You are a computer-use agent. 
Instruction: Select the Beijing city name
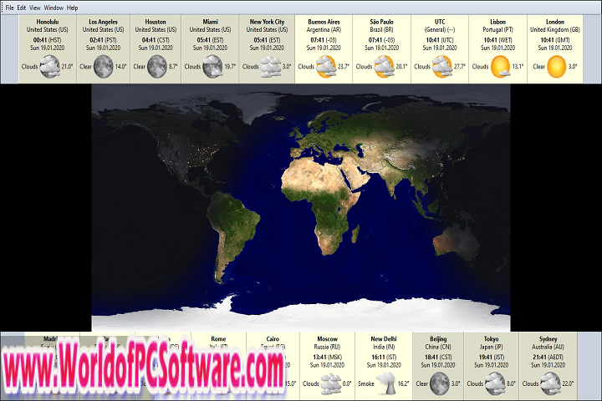click(438, 339)
